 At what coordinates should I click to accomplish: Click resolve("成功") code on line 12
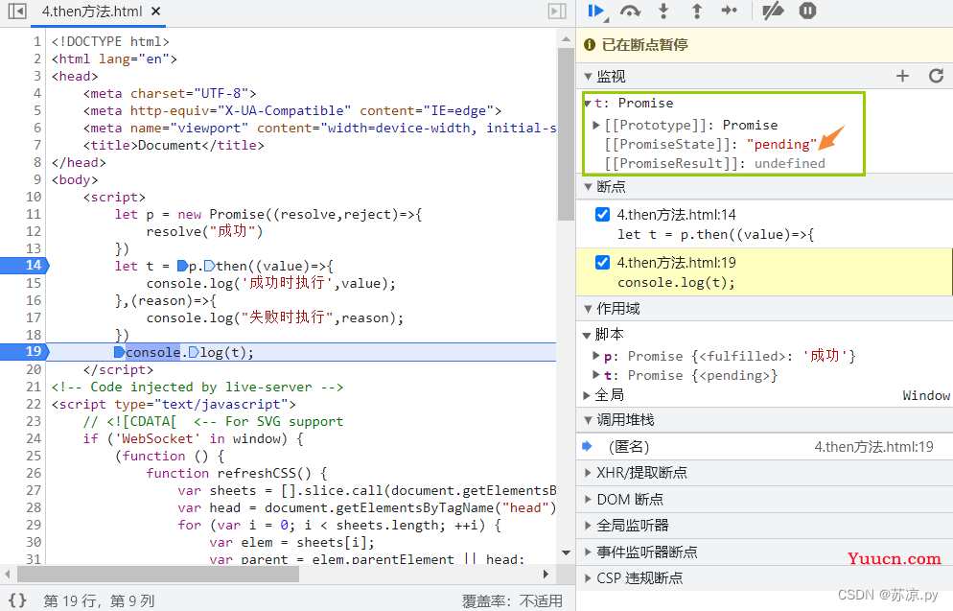point(205,231)
